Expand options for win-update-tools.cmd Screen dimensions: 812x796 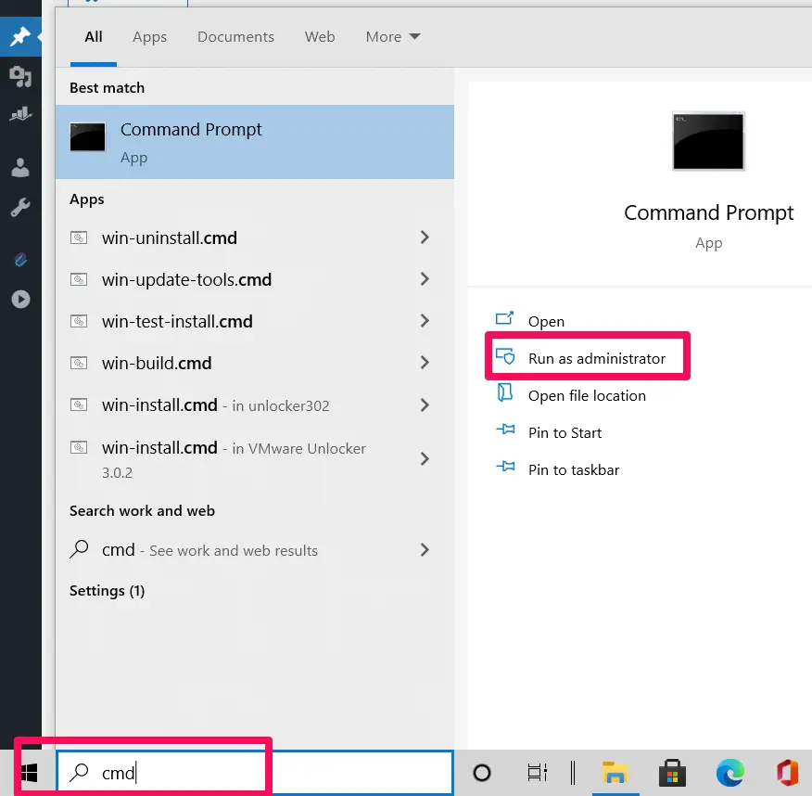point(425,279)
